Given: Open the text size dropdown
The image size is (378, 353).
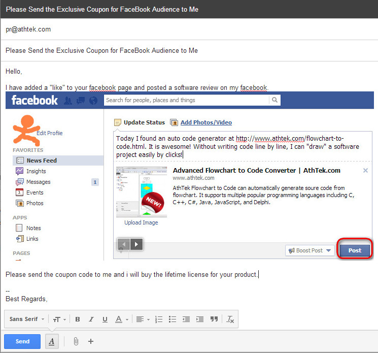Looking at the screenshot, I should tap(59, 319).
